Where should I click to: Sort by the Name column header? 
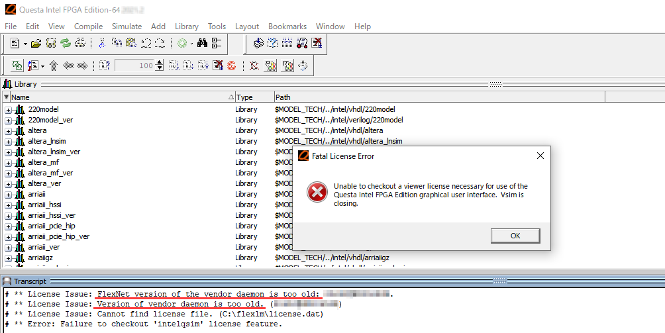point(122,97)
